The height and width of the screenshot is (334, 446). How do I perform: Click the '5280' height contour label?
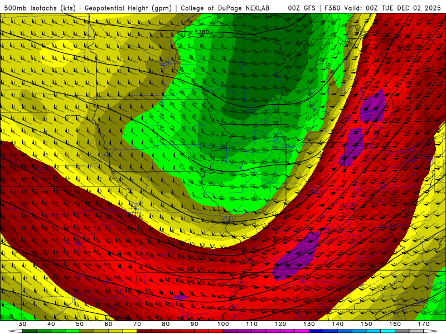tap(202, 32)
